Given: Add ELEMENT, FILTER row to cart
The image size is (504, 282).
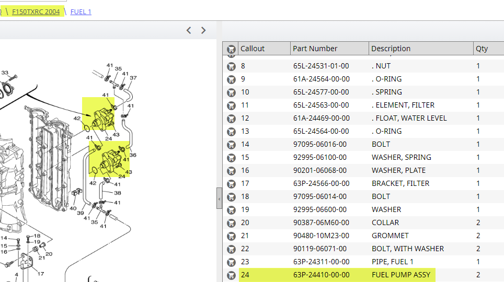Looking at the screenshot, I should click(231, 105).
